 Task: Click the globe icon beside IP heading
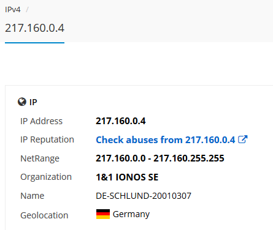coord(22,102)
